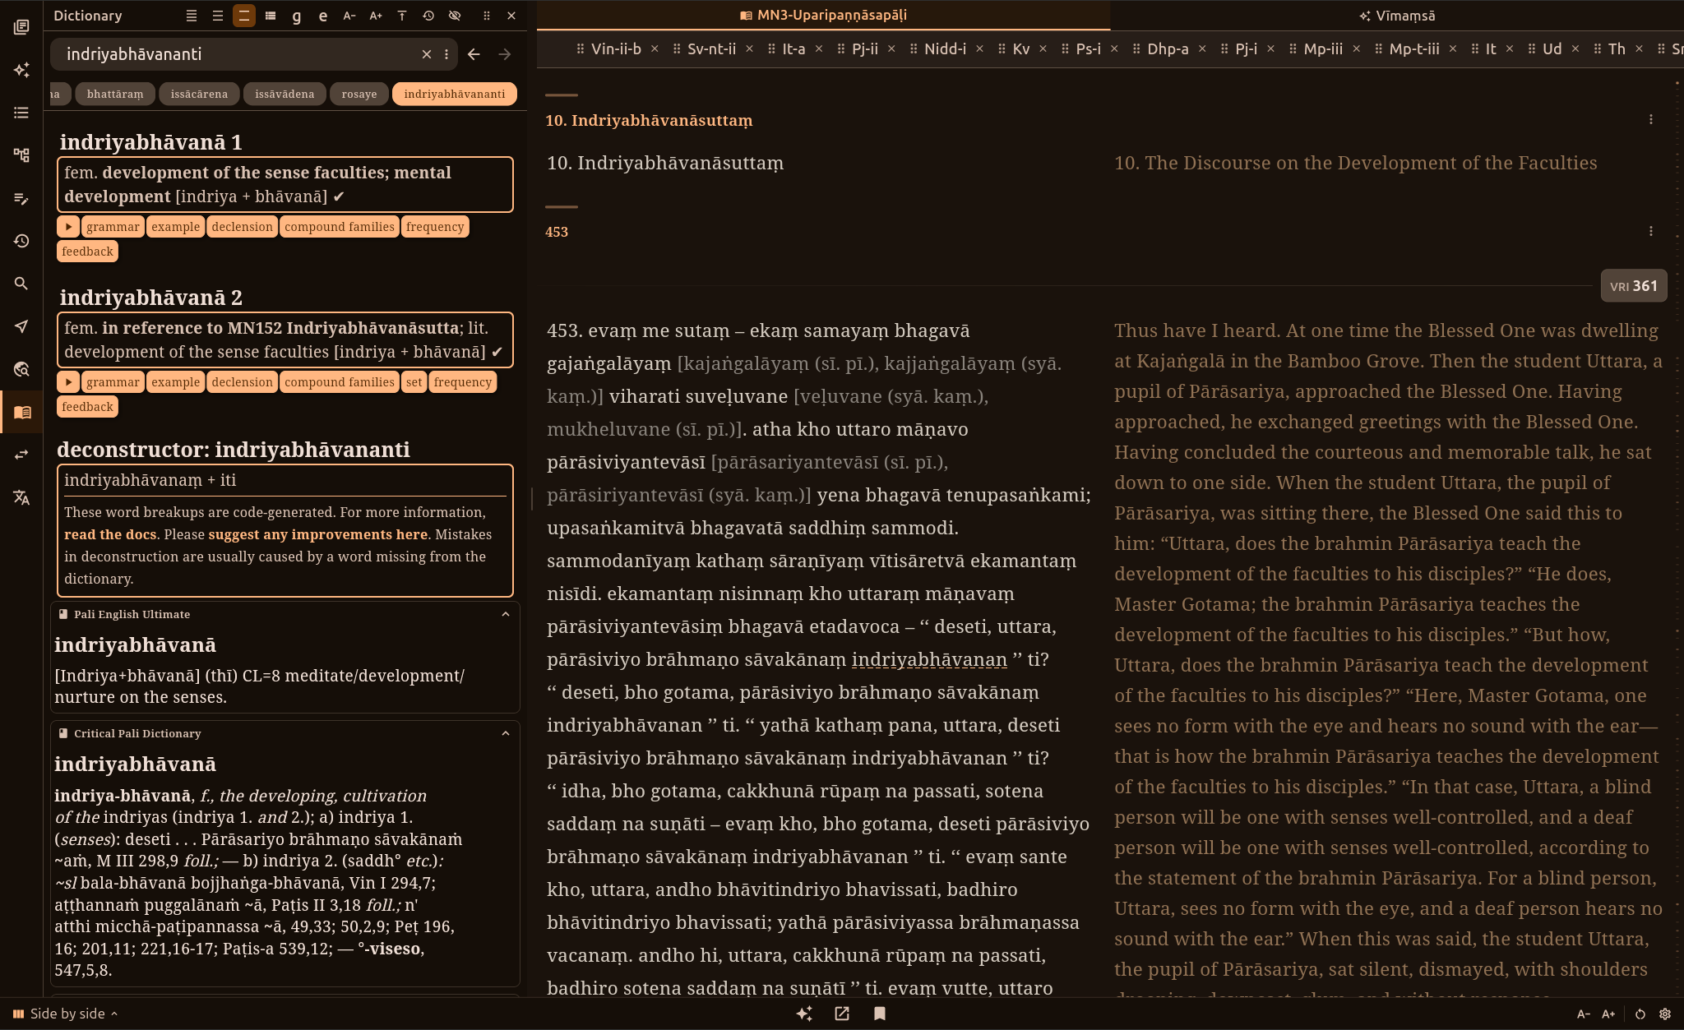Select the Dhp-a tab
This screenshot has height=1030, width=1684.
(x=1168, y=49)
